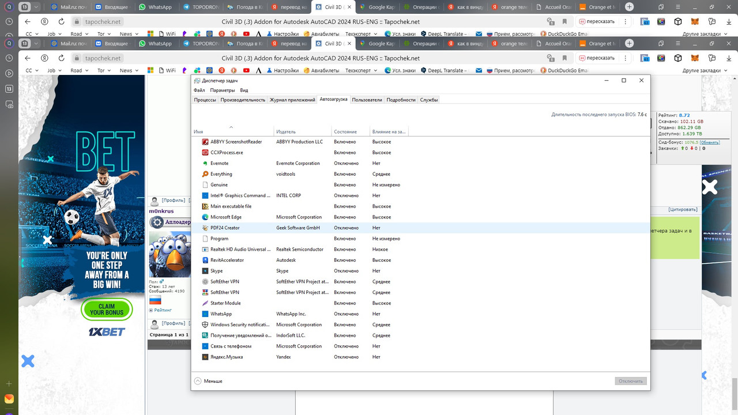Select the ABBYY ScreenshotReader startup entry icon
Viewport: 738px width, 415px height.
click(205, 142)
